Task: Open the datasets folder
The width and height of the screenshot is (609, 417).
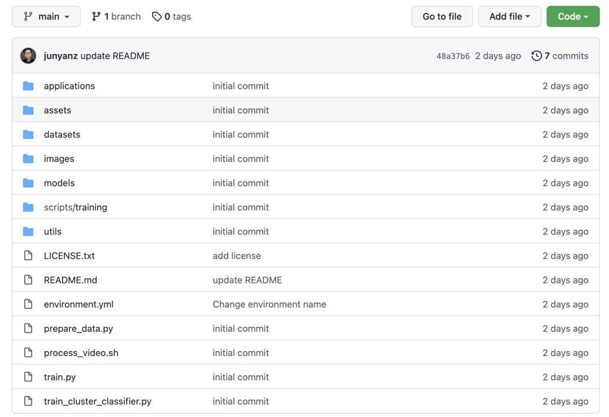Action: tap(62, 134)
